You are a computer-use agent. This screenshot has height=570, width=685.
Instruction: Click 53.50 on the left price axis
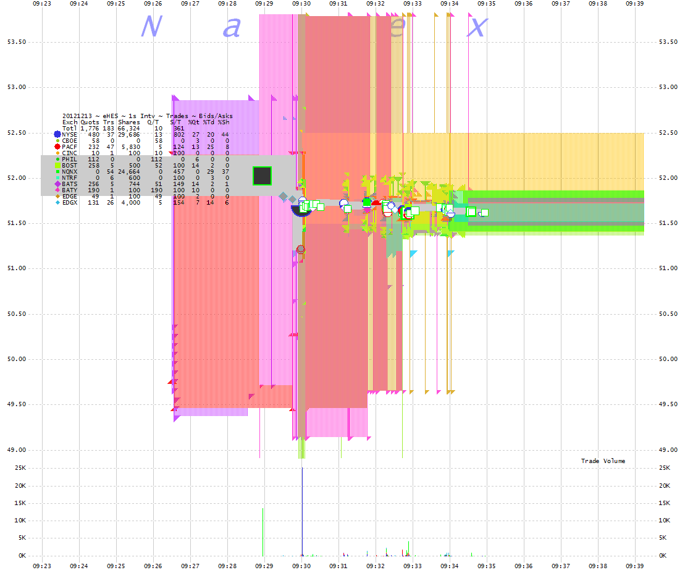17,42
